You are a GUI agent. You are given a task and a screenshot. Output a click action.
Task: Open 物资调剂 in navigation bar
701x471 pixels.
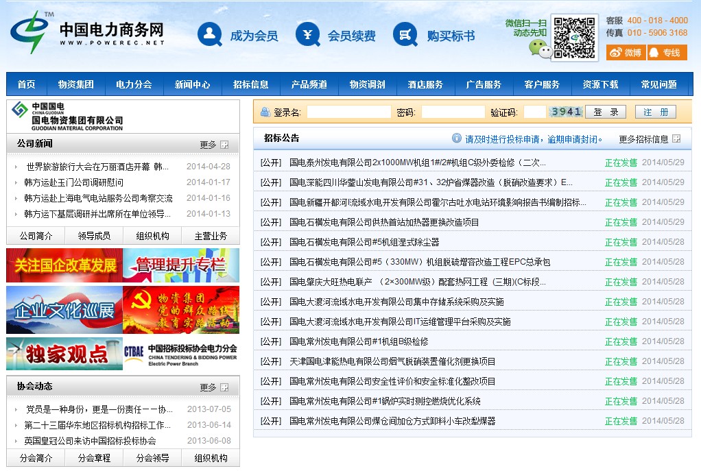367,84
